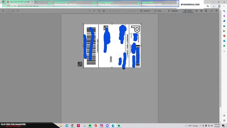227x128 pixels.
Task: Enter full screen PDF view
Action: point(212,11)
